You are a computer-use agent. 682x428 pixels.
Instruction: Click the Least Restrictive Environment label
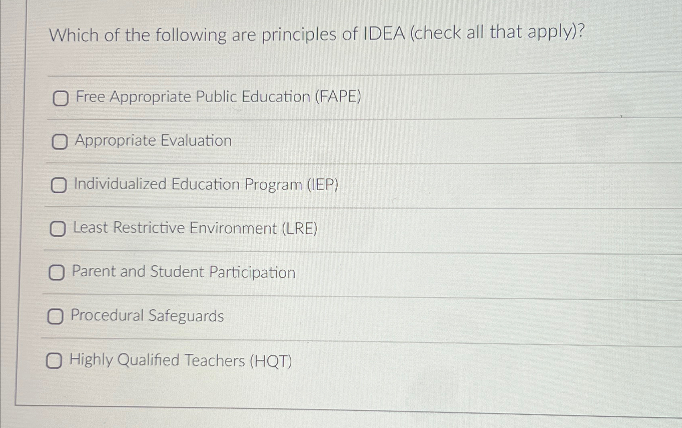click(x=195, y=229)
